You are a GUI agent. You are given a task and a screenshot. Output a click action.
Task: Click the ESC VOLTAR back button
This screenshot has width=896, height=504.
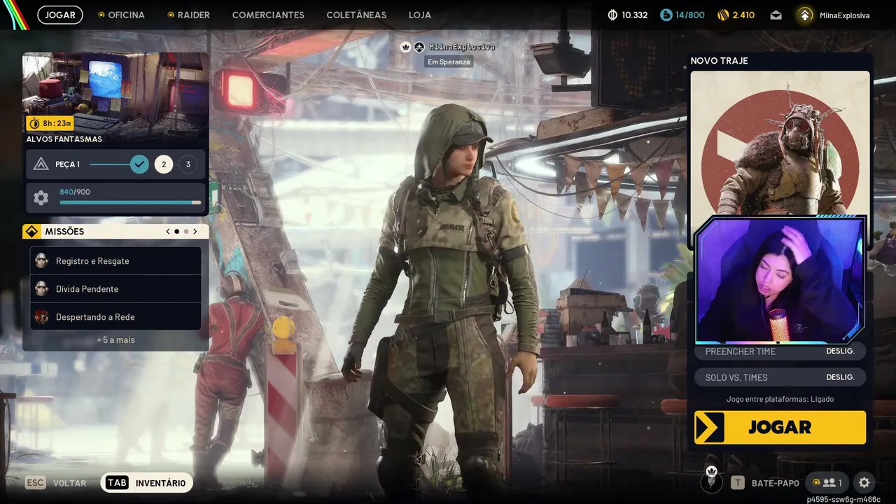(55, 483)
